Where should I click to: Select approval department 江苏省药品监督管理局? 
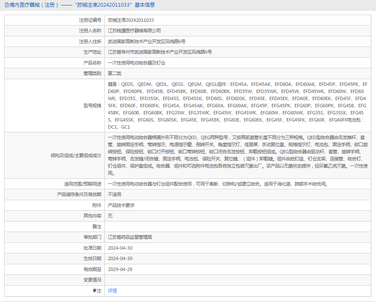(130, 237)
